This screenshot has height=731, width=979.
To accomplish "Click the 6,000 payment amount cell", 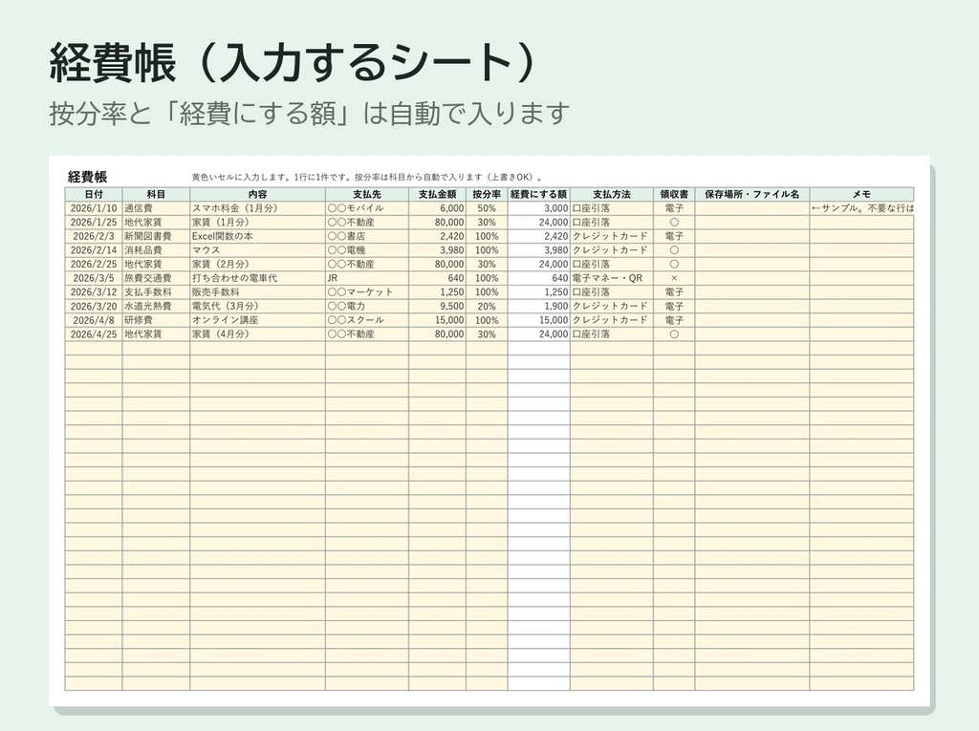I will (437, 208).
